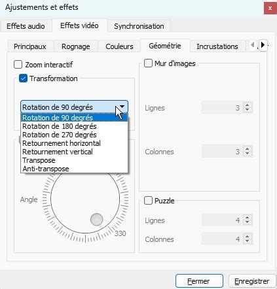Screen dimensions: 277x289
Task: Increase Puzzle Colonnes value
Action: coord(247,236)
